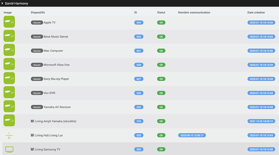Collapse the Santé Harmony panel chevron

pos(2,3)
